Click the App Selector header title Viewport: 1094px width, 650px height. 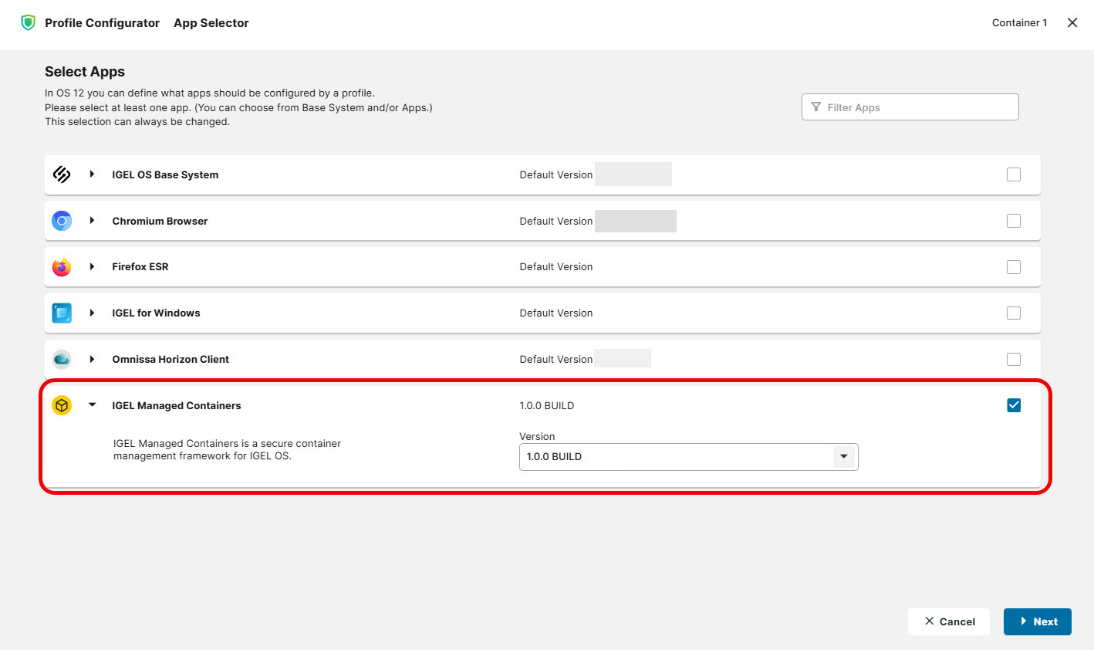click(x=211, y=23)
